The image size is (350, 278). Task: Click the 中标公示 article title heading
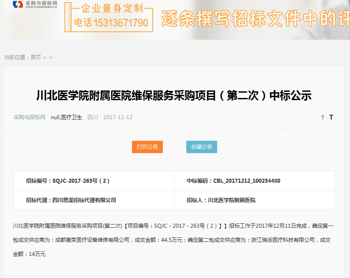pyautogui.click(x=174, y=95)
